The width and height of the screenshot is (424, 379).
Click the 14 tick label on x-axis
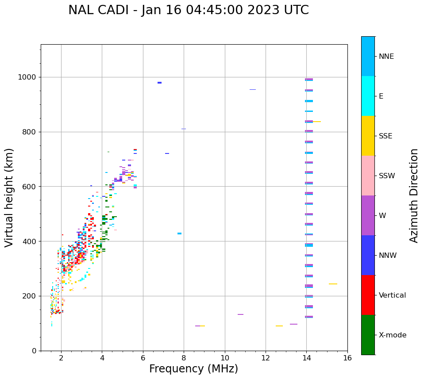(x=306, y=357)
